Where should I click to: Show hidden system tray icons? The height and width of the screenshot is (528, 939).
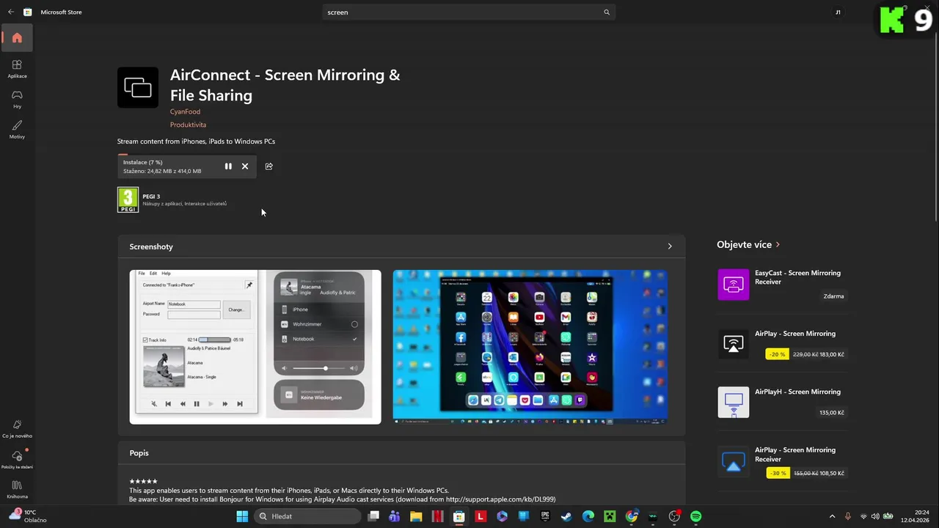(832, 516)
